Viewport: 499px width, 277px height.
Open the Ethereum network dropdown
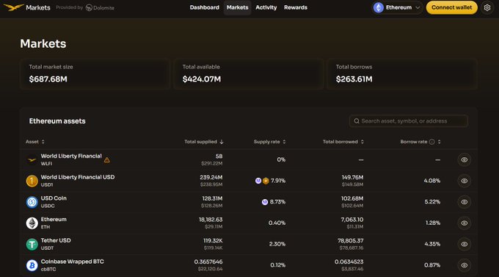click(x=397, y=7)
